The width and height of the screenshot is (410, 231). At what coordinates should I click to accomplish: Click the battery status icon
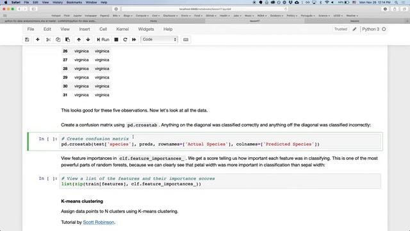[x=347, y=3]
